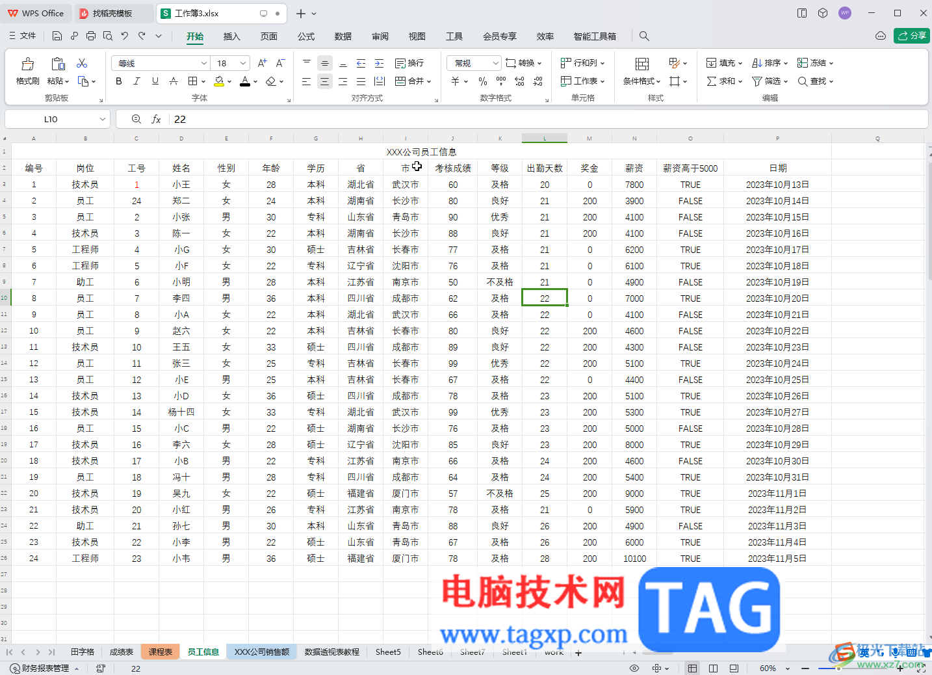
Task: Switch to the XXX公司销售额 sheet tab
Action: (x=262, y=652)
